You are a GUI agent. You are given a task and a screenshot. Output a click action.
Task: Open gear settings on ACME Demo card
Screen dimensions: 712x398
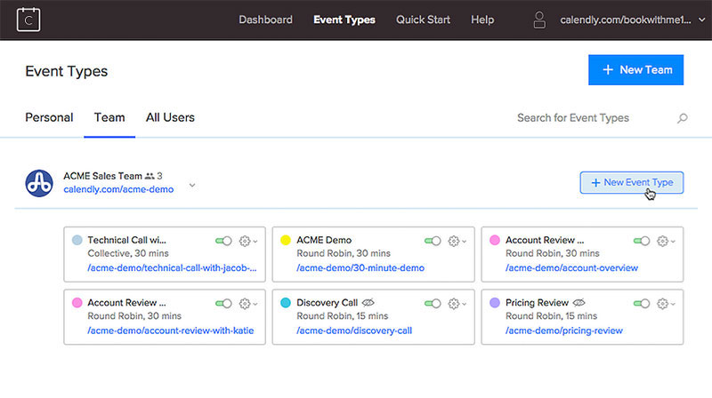[454, 241]
